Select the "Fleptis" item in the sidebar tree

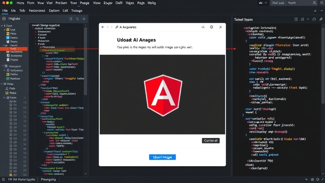tap(14, 60)
